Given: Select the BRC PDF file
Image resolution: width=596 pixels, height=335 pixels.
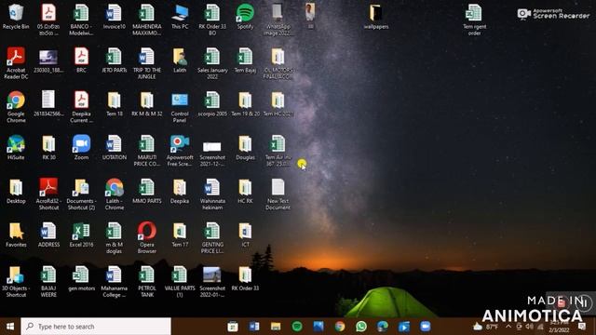Looking at the screenshot, I should [x=81, y=60].
